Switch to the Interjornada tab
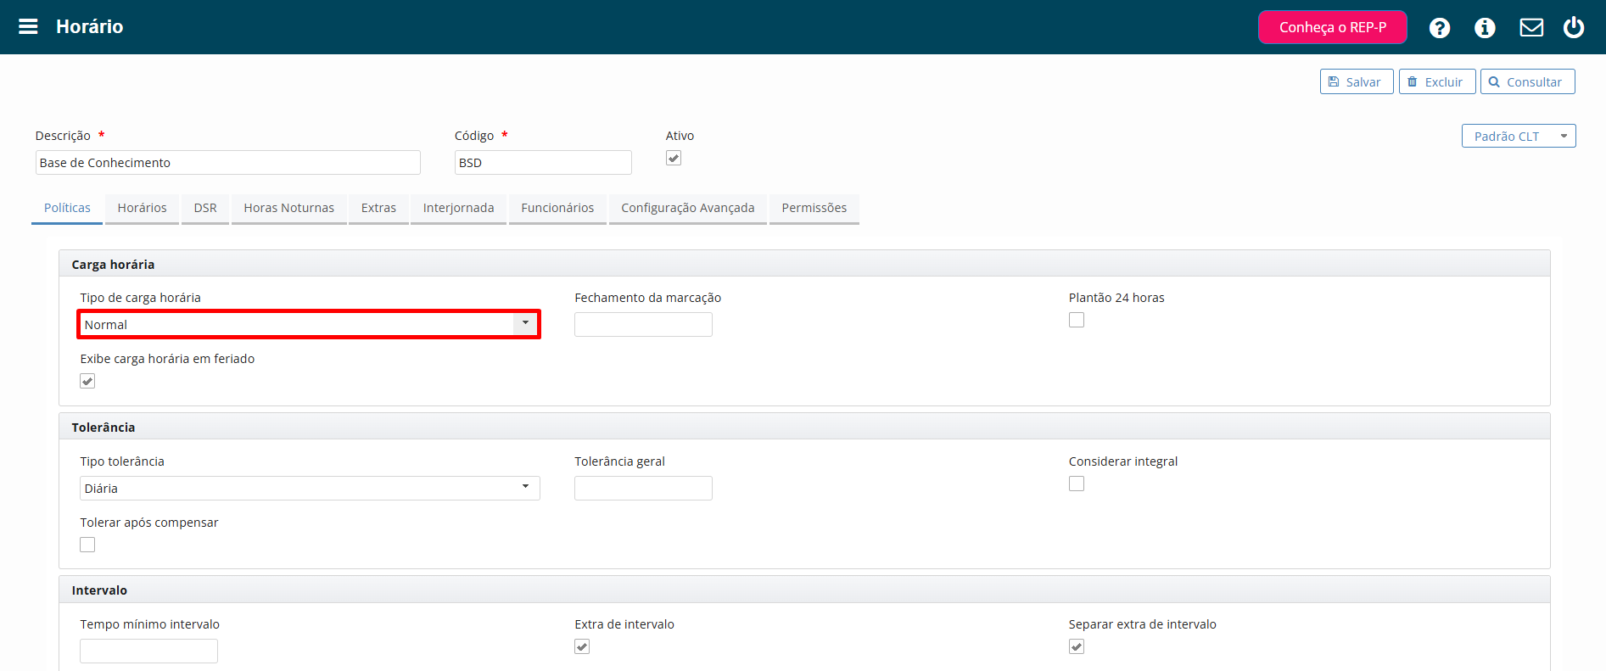Image resolution: width=1606 pixels, height=671 pixels. [x=458, y=208]
